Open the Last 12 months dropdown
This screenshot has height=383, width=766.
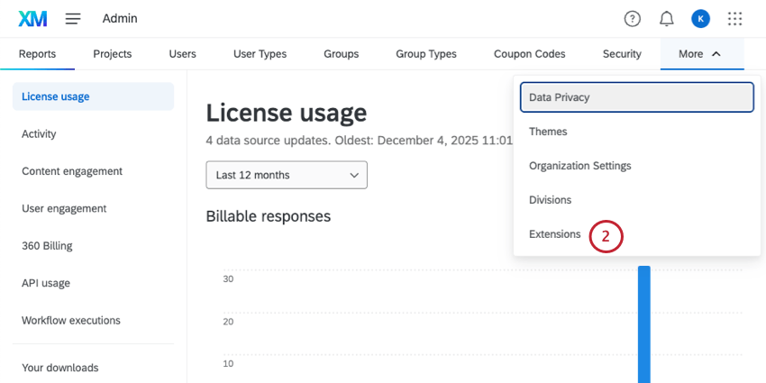(286, 175)
